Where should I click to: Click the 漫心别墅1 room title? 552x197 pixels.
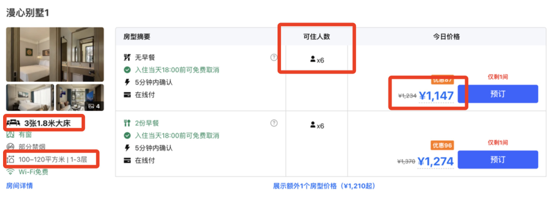pos(28,13)
